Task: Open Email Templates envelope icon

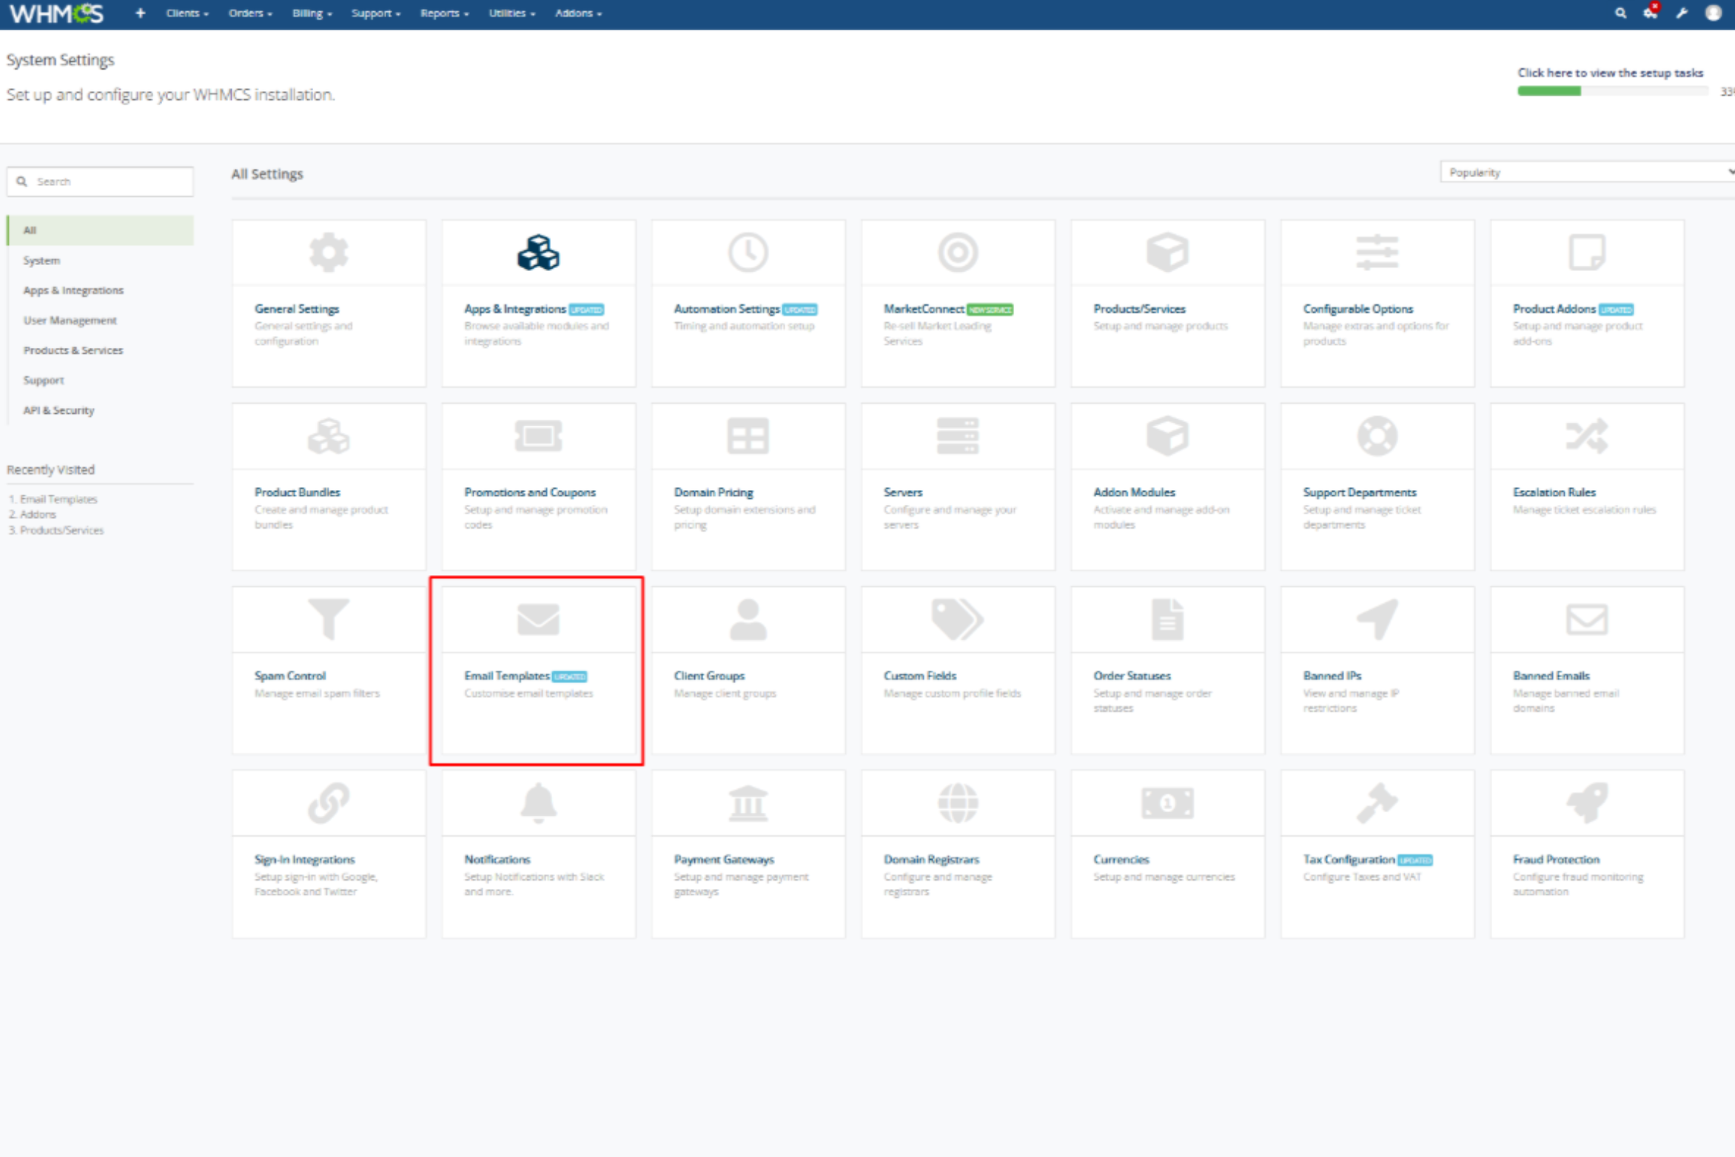Action: coord(538,620)
